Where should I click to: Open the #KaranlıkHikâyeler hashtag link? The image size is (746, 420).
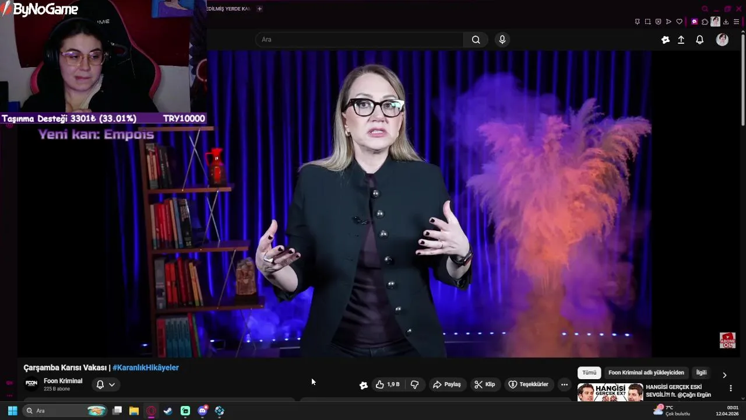tap(146, 367)
